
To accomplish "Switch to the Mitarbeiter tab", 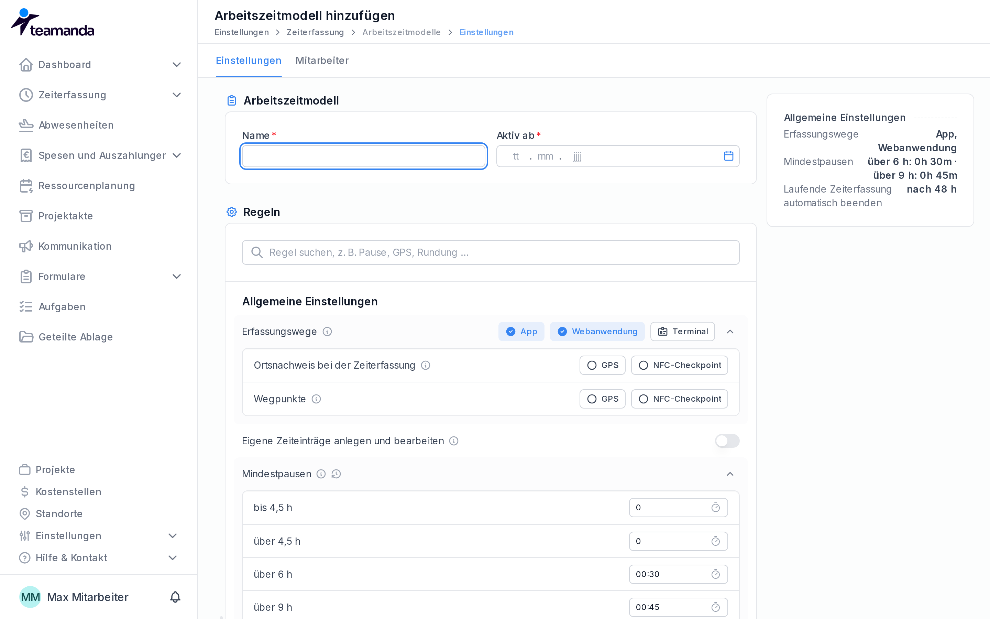I will point(322,61).
